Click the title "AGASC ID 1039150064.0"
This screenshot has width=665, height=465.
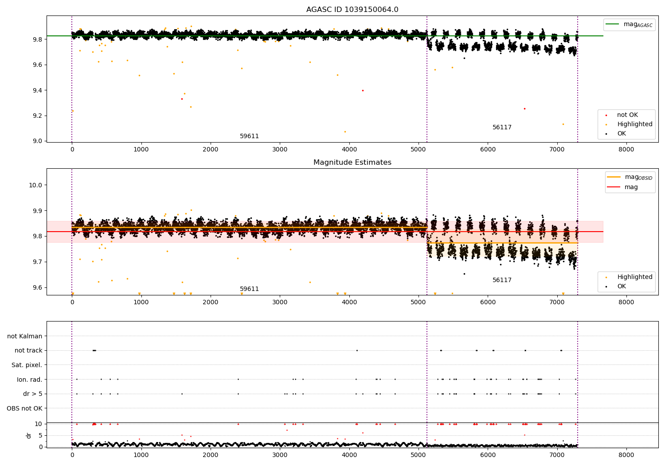pos(352,10)
